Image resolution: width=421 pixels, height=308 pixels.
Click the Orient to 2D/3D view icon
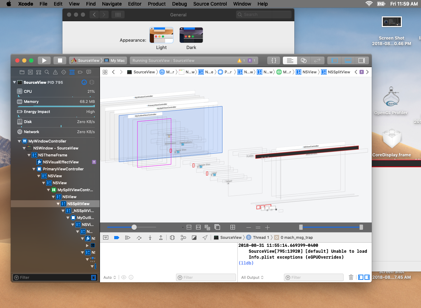(233, 227)
